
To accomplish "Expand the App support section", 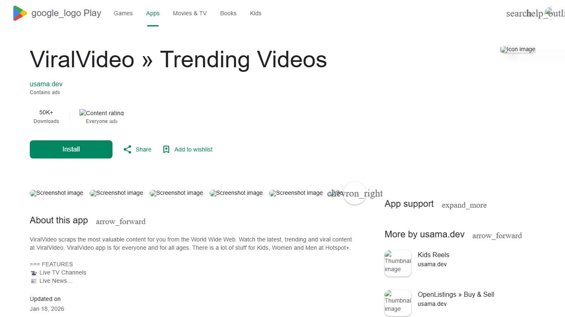I will [x=464, y=205].
